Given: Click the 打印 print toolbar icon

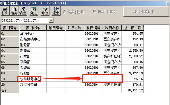Looking at the screenshot, I should pyautogui.click(x=5, y=11).
